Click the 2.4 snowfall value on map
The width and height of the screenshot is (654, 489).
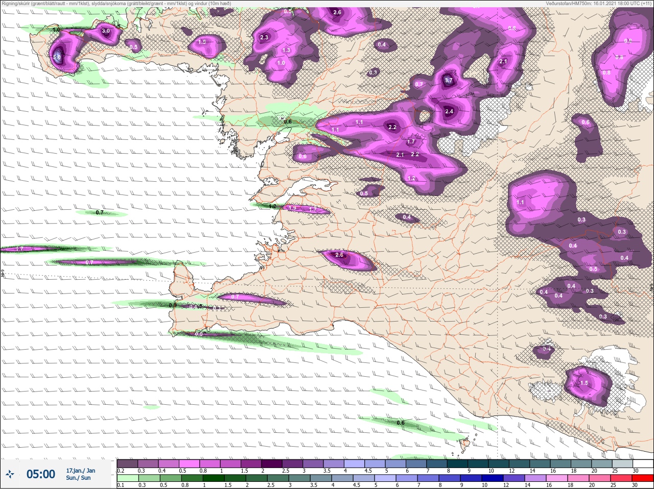pyautogui.click(x=449, y=111)
